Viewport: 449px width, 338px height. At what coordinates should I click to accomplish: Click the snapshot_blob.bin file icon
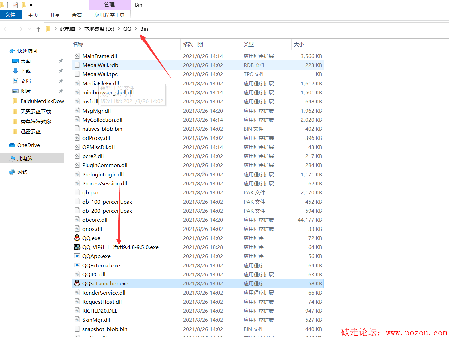click(77, 329)
